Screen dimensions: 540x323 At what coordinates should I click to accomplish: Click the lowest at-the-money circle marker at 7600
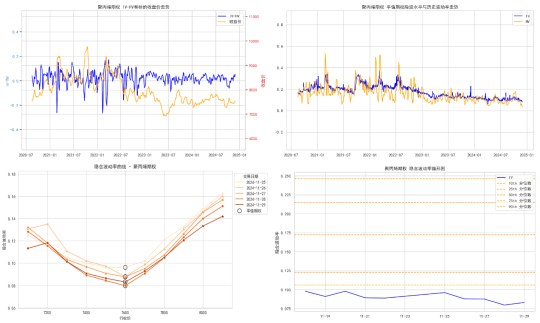click(125, 286)
